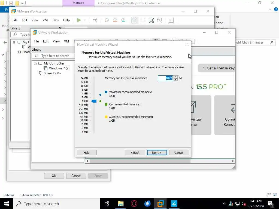Collapse My Computer node in back library
Screen dimensions: 279x209
pyautogui.click(x=14, y=42)
